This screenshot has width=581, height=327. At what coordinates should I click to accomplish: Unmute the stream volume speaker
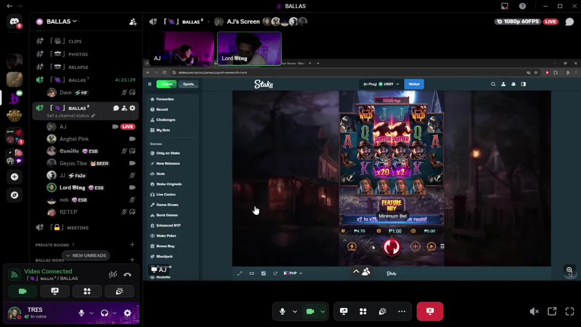(x=534, y=312)
